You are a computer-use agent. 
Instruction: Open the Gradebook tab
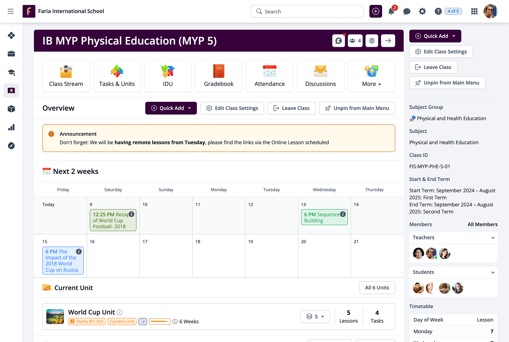[x=219, y=76]
